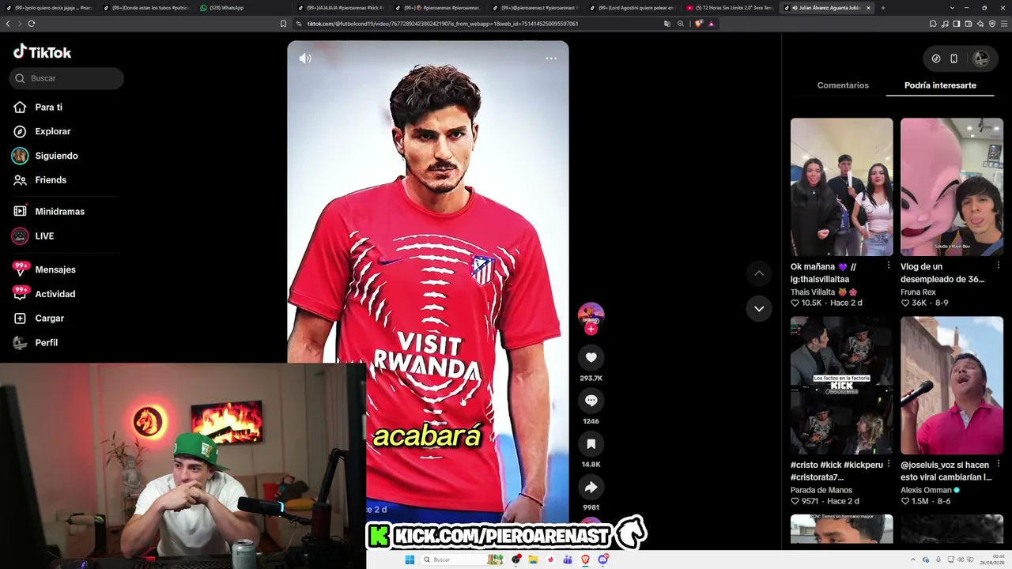
Task: Open the 'Ok mañana' video thumbnail
Action: click(x=841, y=187)
